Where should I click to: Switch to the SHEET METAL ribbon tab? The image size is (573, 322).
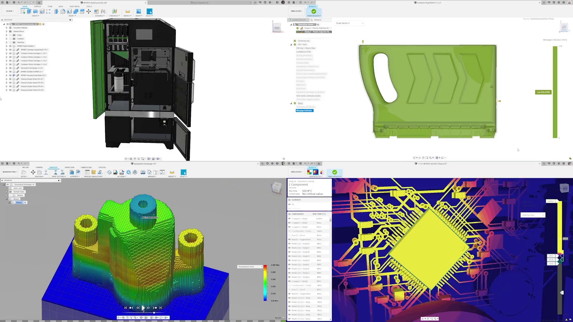75,6
